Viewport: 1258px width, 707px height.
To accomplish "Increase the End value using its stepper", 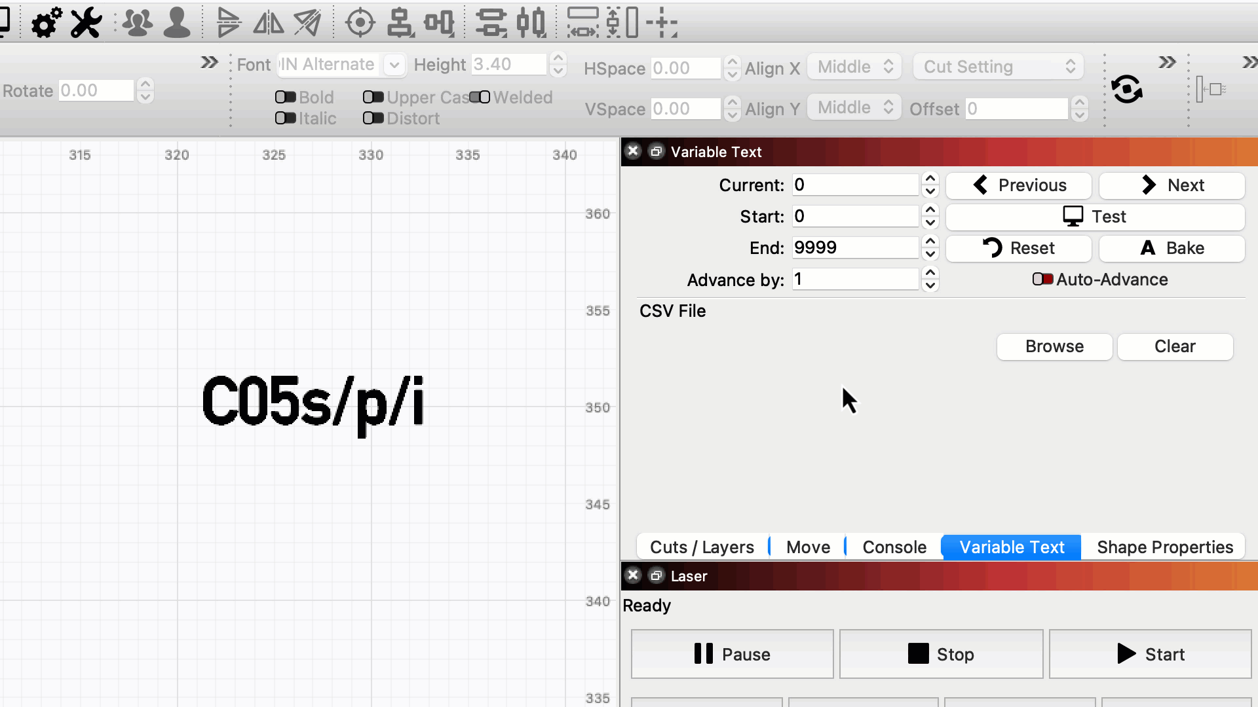I will (930, 242).
